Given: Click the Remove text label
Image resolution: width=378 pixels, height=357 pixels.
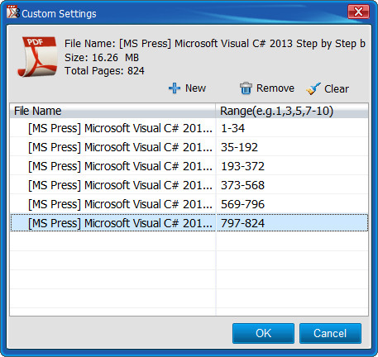Looking at the screenshot, I should coord(275,88).
